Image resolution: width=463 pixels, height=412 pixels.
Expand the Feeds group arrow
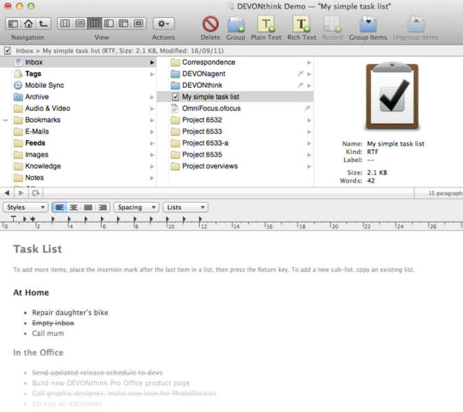tap(152, 143)
